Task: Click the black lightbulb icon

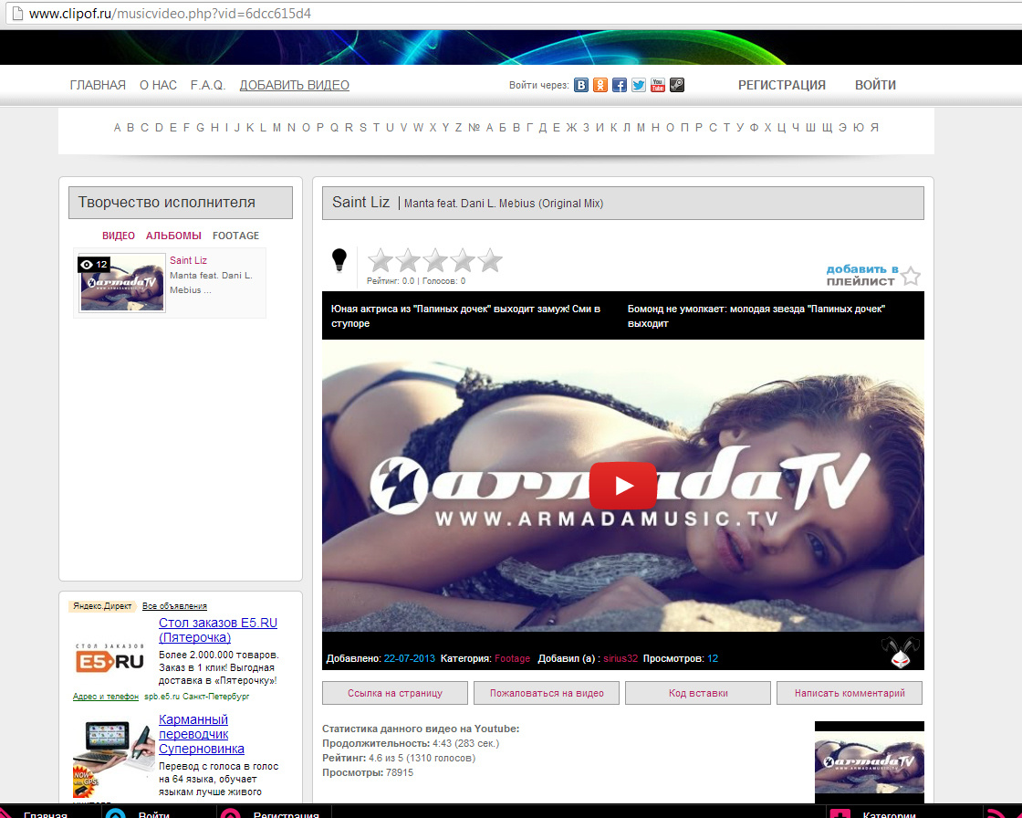Action: 339,259
